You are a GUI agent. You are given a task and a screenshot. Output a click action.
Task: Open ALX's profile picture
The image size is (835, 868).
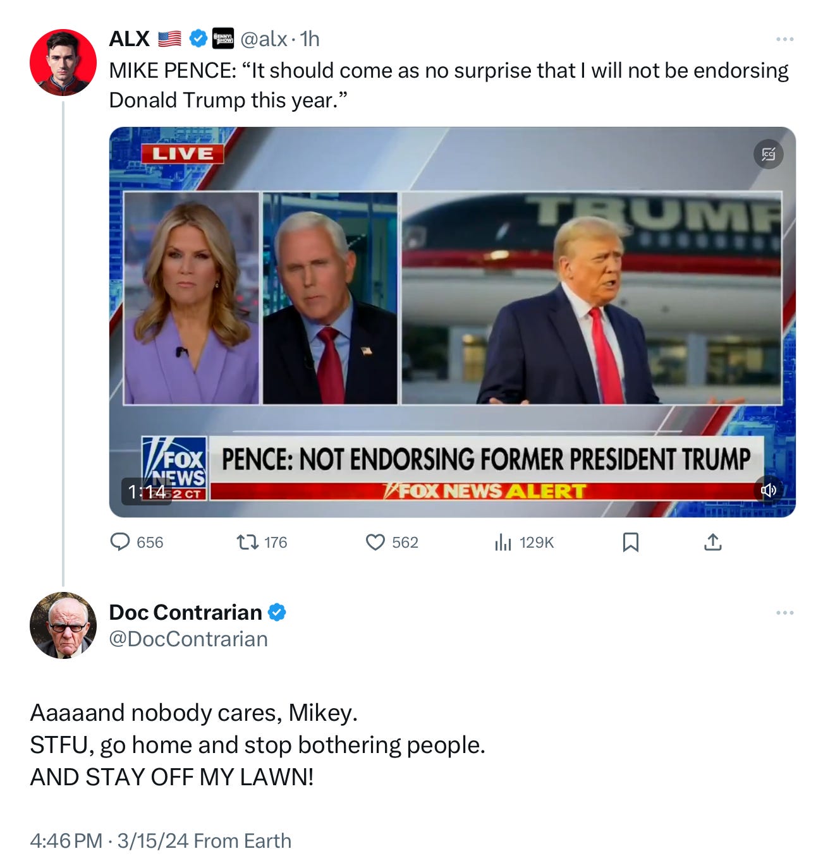click(x=63, y=63)
